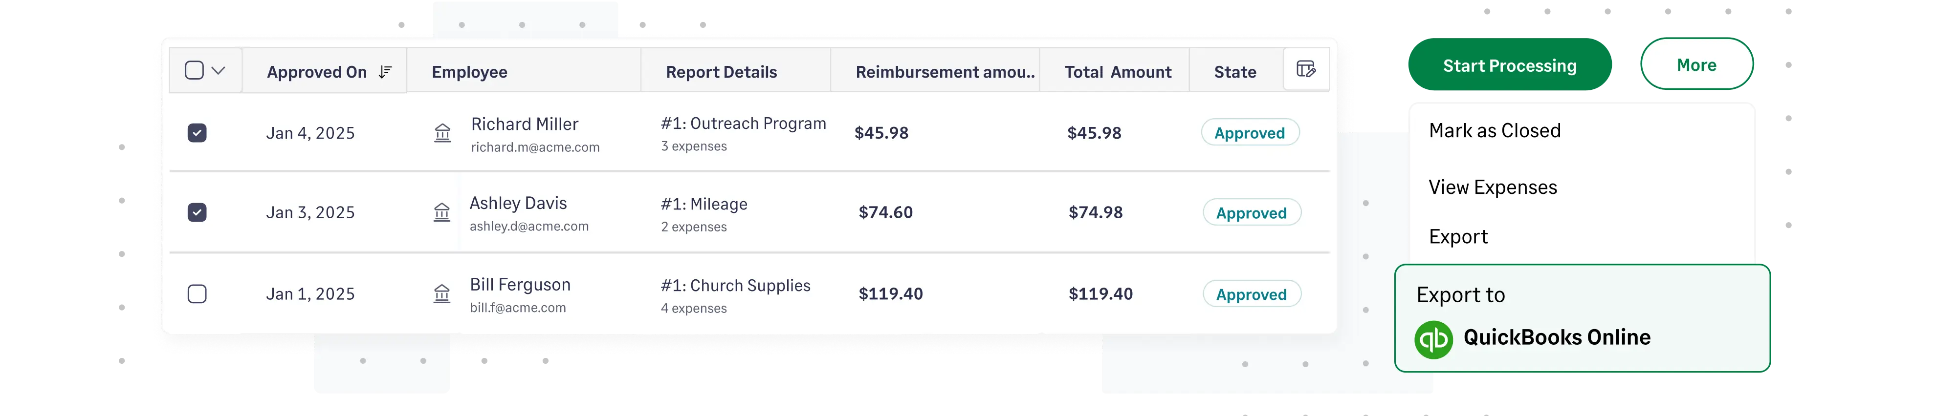Open the column customization icon in table header
Viewport: 1936px width, 416px height.
[x=1306, y=68]
